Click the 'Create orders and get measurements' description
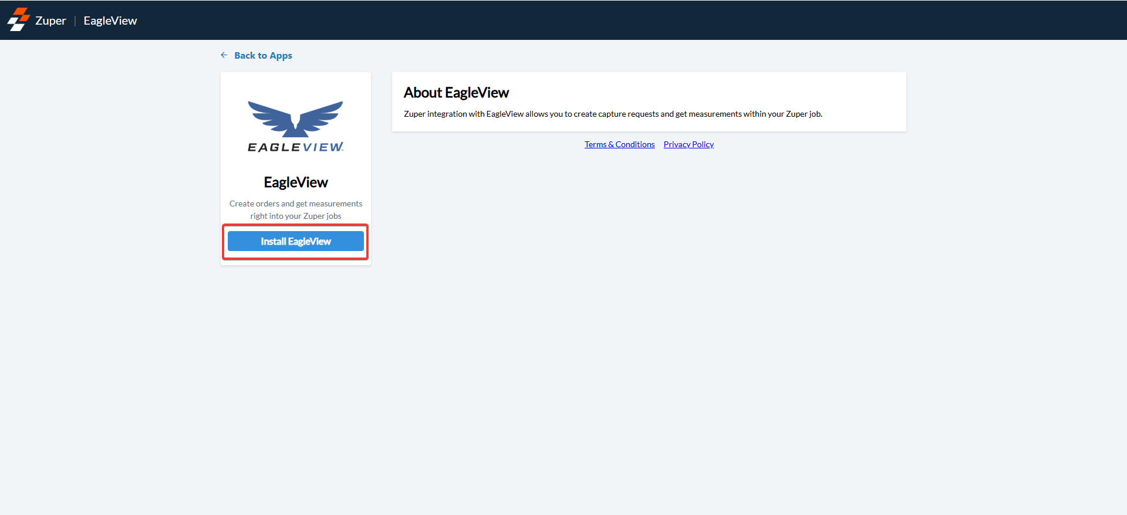Viewport: 1127px width, 515px height. pos(296,209)
